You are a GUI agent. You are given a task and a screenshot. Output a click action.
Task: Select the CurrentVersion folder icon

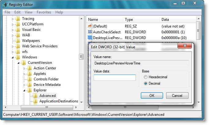pyautogui.click(x=24, y=63)
